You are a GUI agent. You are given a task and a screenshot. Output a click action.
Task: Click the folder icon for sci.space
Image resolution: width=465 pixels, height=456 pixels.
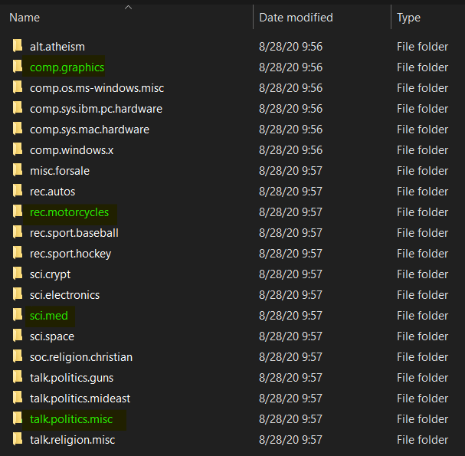point(18,336)
